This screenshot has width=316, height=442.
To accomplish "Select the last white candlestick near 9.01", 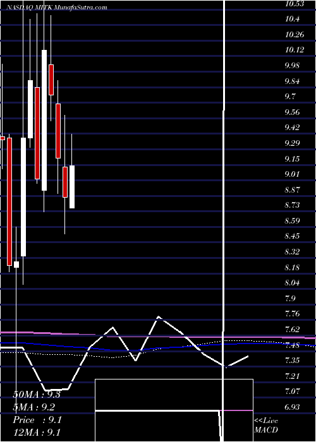I will coord(72,187).
